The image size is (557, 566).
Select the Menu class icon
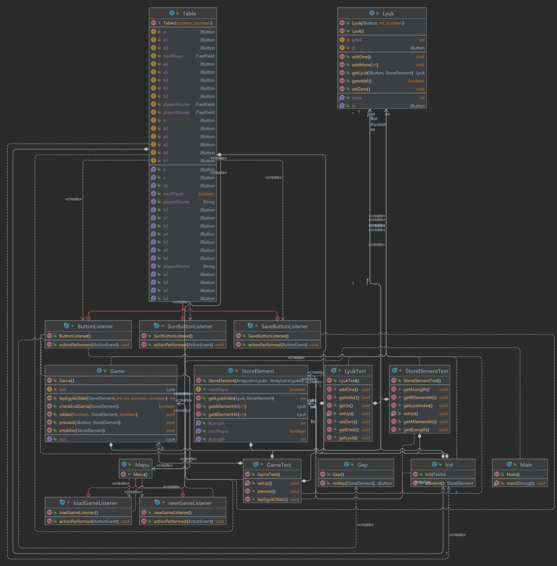125,464
